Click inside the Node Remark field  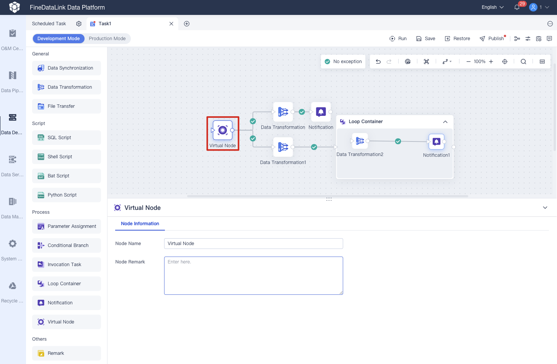tap(253, 275)
